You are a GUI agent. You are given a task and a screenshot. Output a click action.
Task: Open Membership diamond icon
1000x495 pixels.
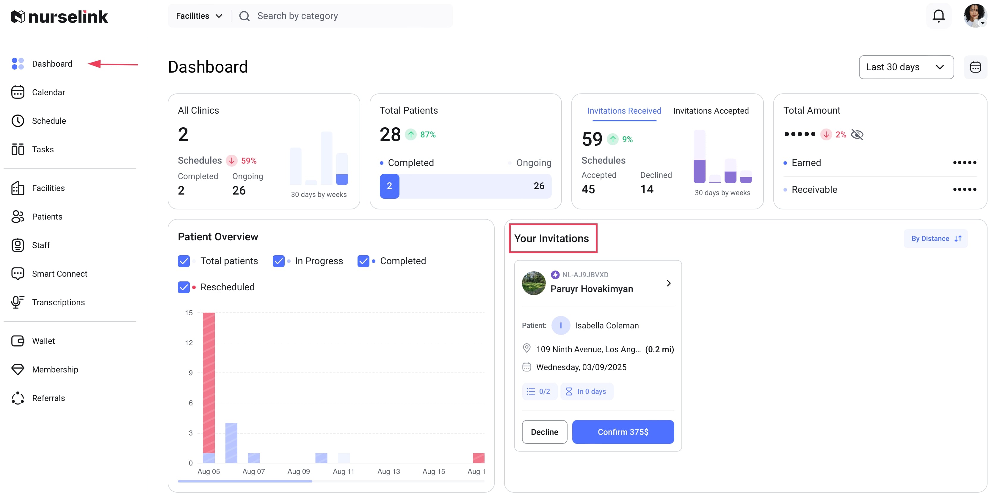click(x=18, y=369)
